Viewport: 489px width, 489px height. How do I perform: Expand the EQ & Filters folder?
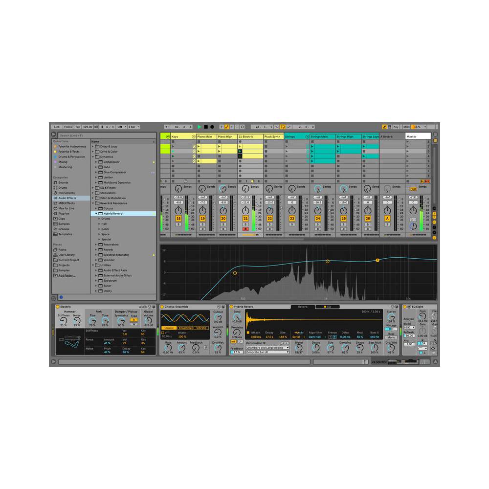click(93, 188)
